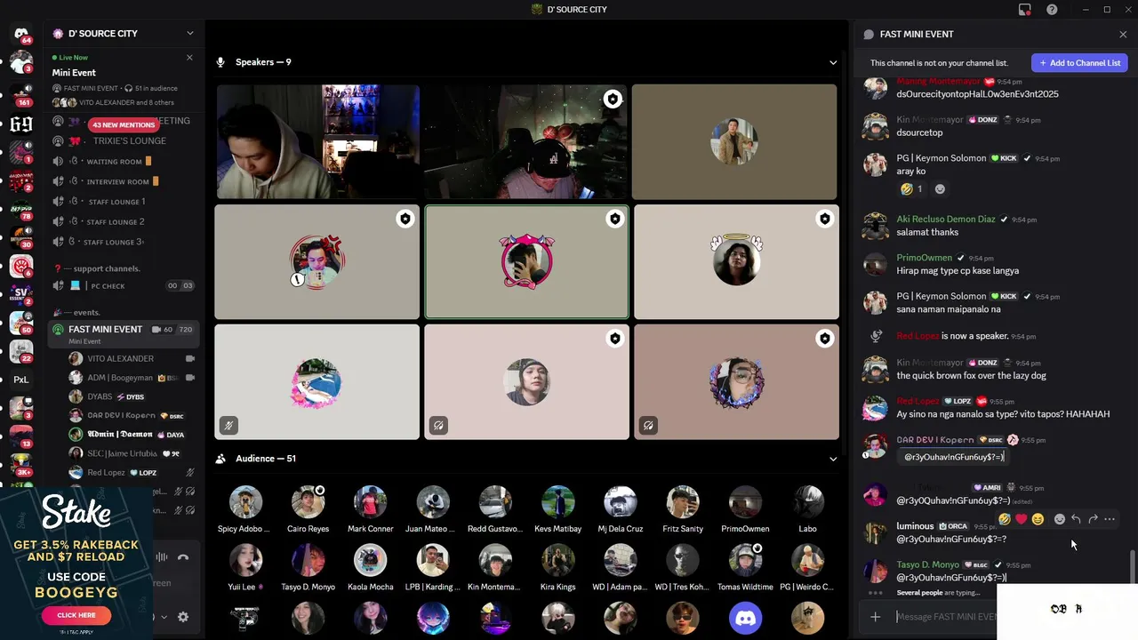1138x640 pixels.
Task: Join the INTERVIEW ROOM voice channel
Action: tap(123, 181)
